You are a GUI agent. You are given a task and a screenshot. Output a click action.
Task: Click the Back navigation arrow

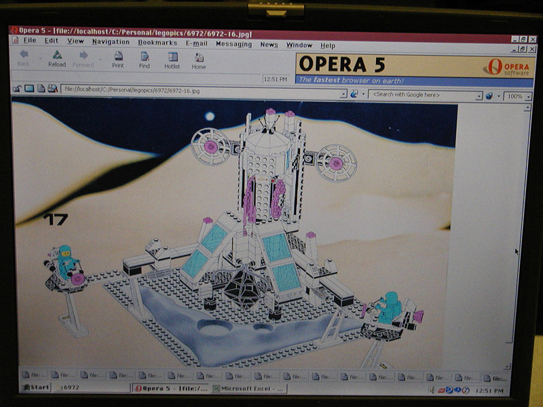pyautogui.click(x=24, y=54)
